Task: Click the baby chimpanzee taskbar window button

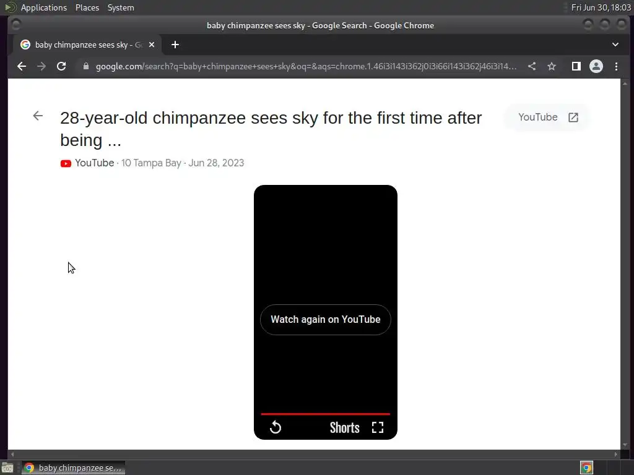Action: pos(74,468)
